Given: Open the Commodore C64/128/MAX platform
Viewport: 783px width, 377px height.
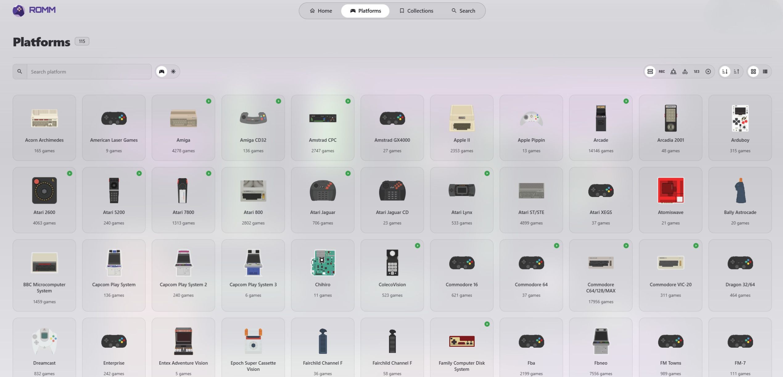Looking at the screenshot, I should click(x=601, y=275).
